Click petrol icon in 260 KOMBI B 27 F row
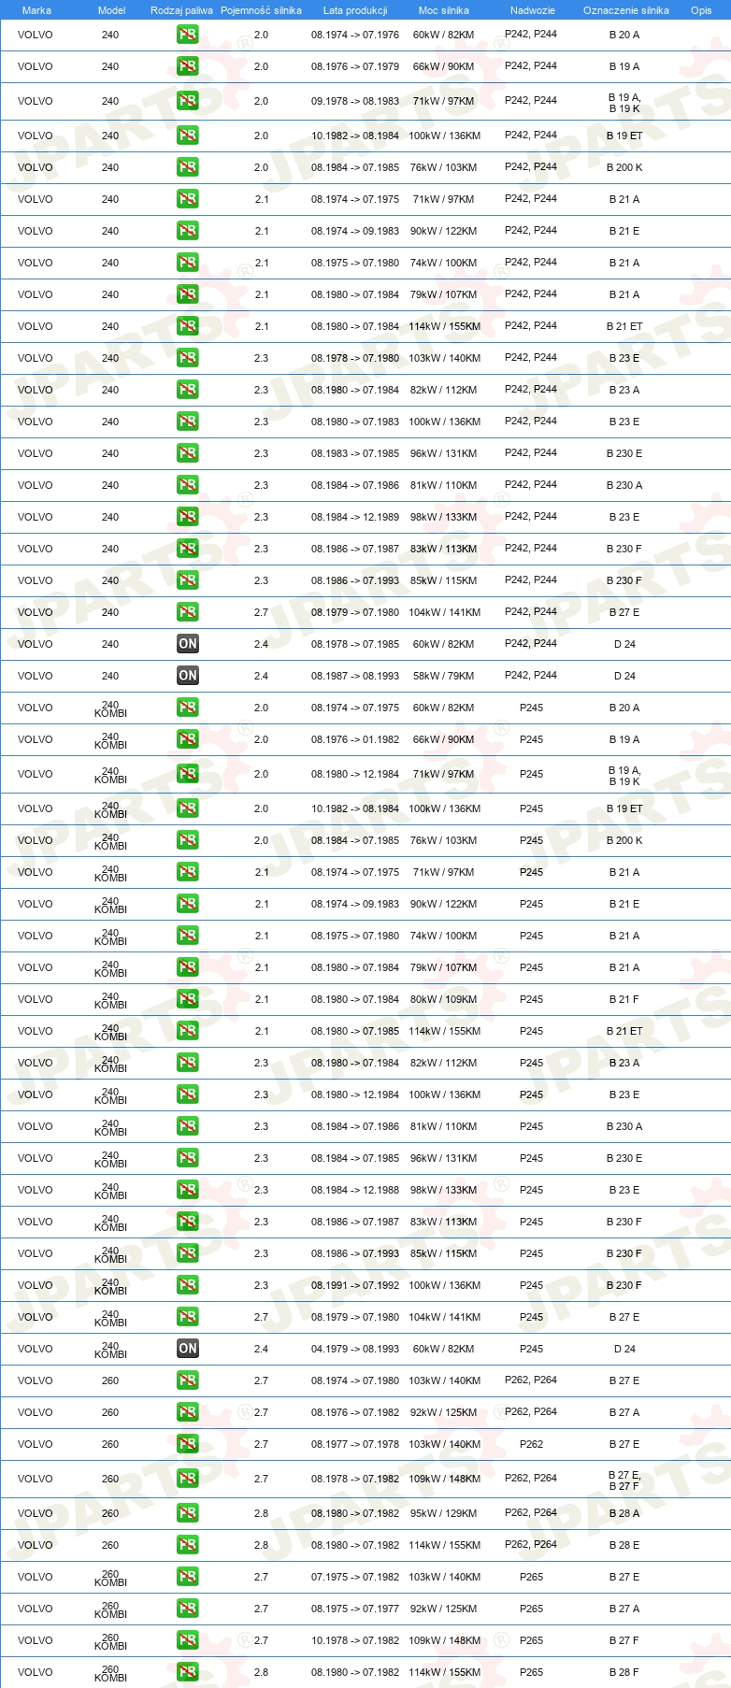 point(188,1640)
